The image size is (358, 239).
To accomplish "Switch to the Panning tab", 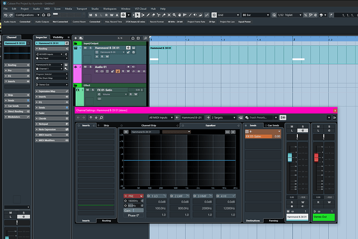I will (273, 220).
